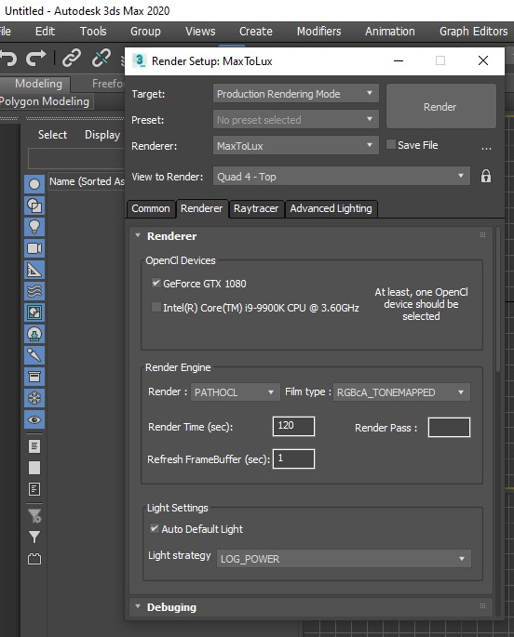Click Display None icon (blank square)

[34, 468]
